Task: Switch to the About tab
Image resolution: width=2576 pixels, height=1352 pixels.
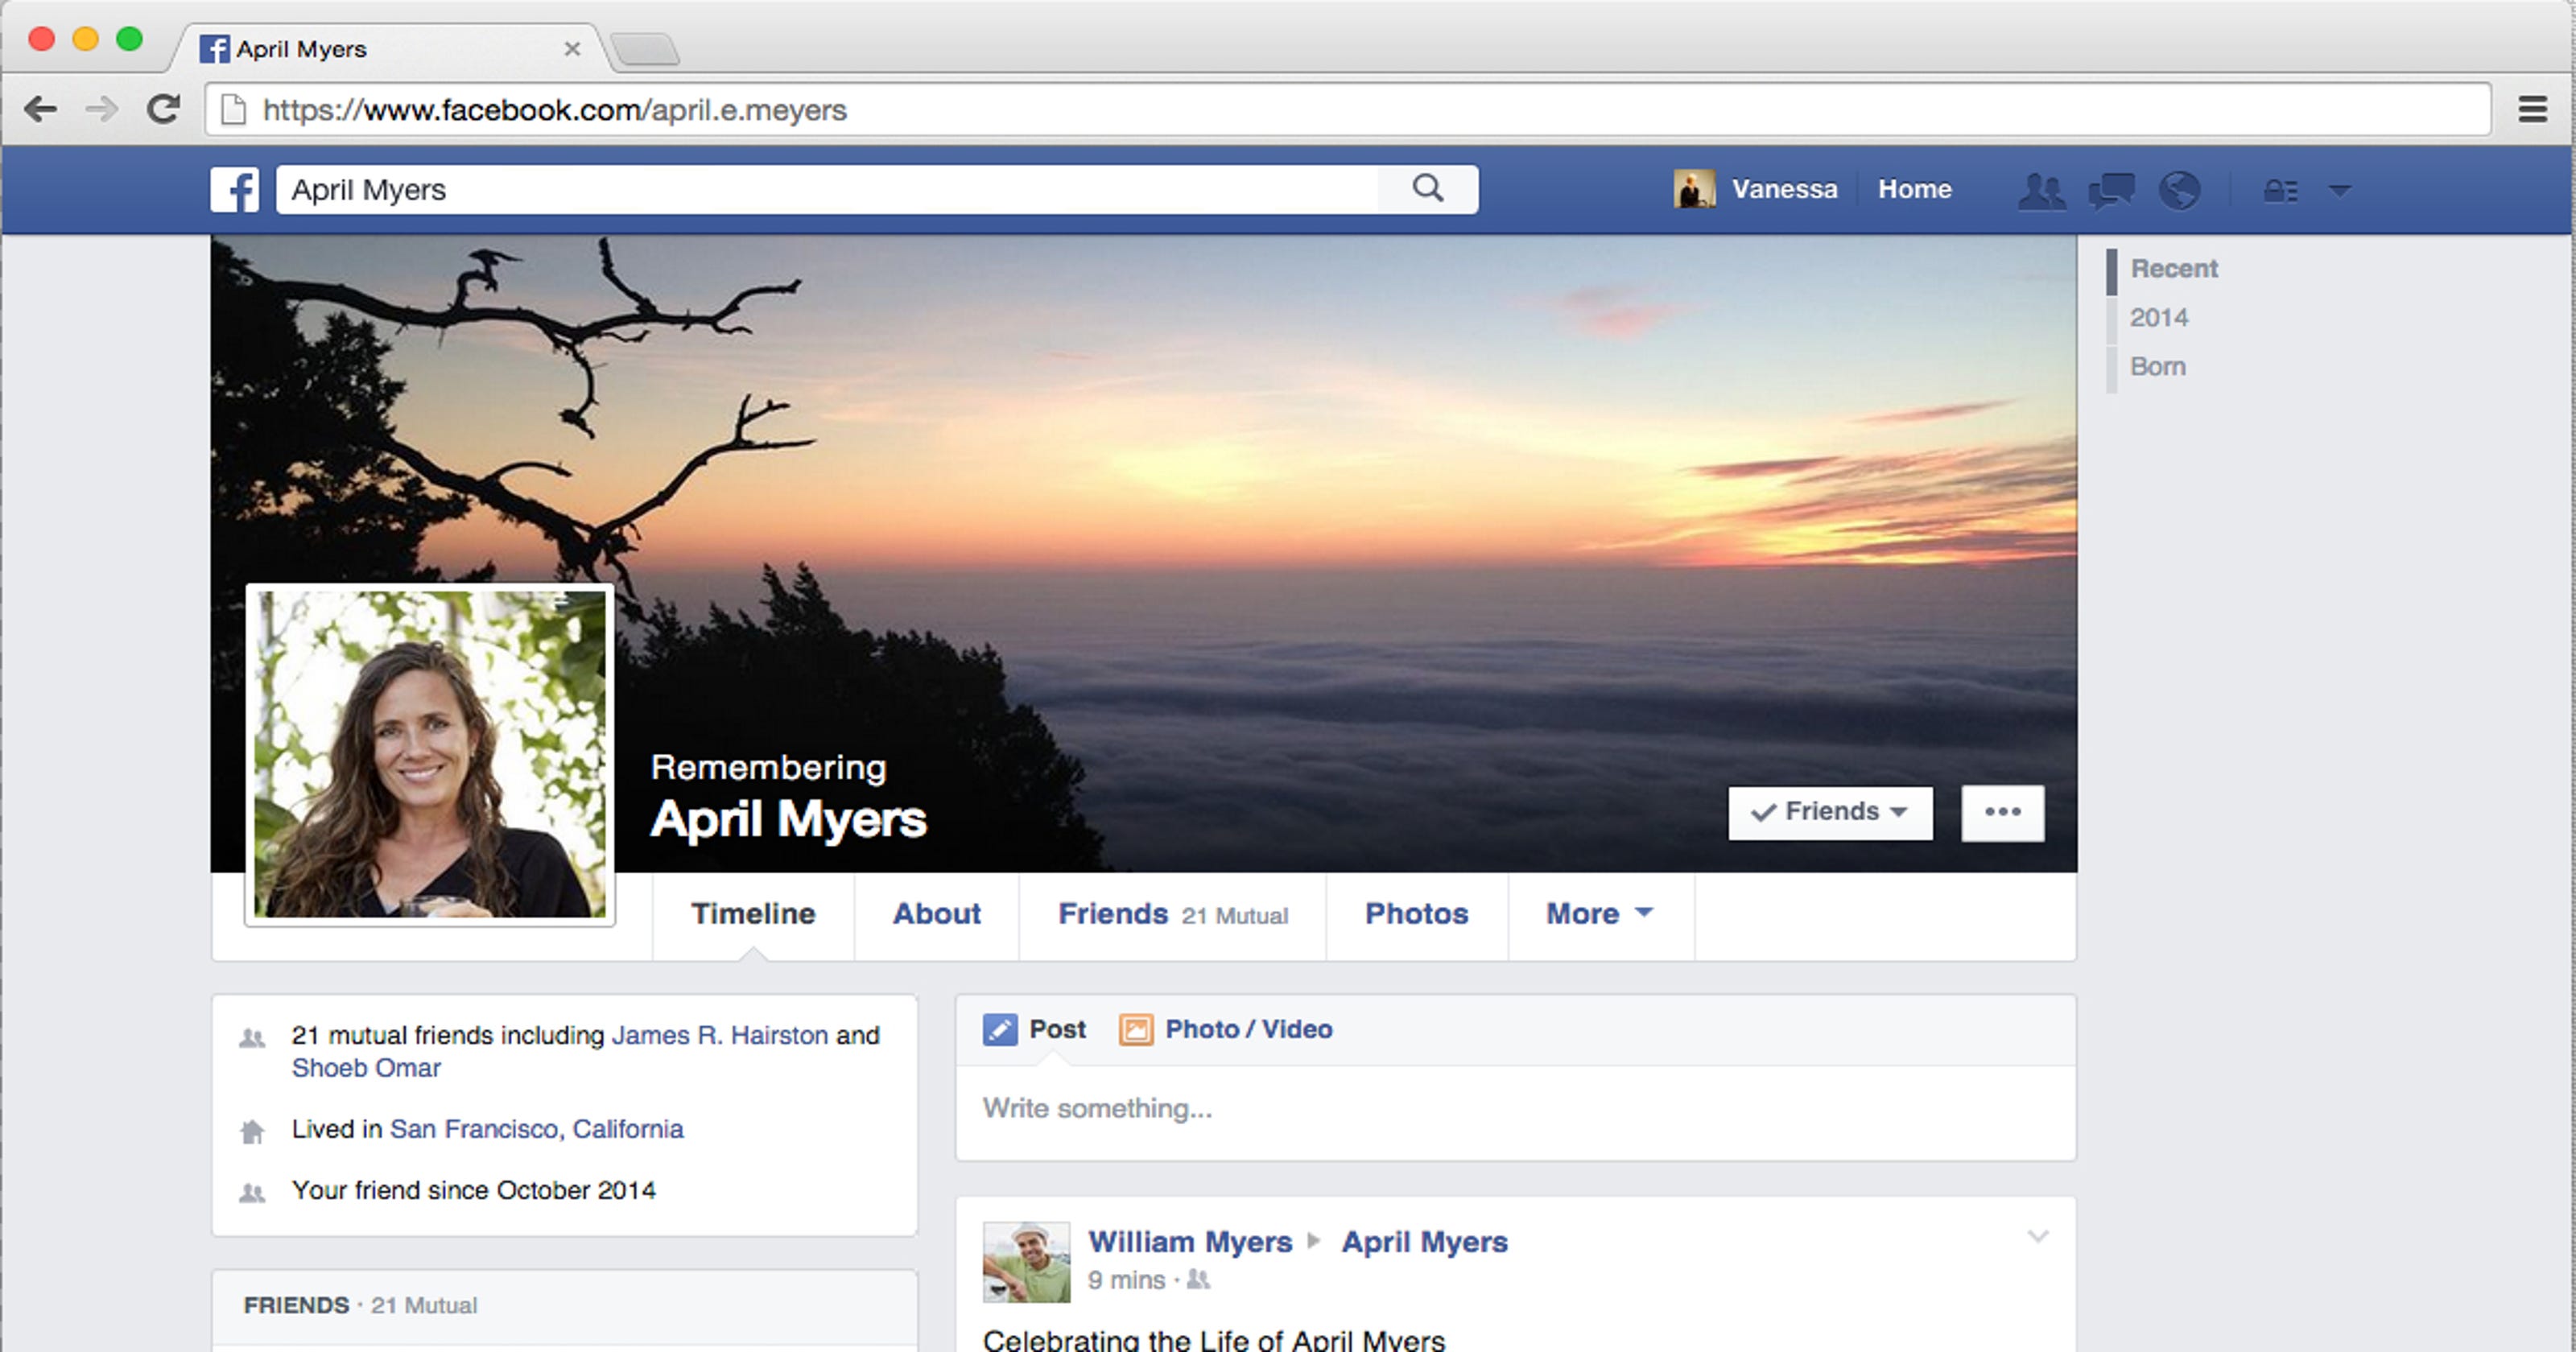Action: [x=936, y=913]
